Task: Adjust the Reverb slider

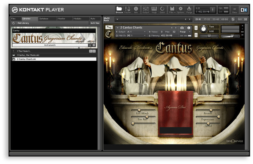Action: click(x=208, y=110)
